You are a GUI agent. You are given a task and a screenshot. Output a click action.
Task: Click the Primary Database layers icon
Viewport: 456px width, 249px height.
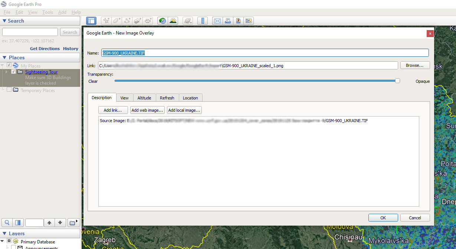pos(16,242)
